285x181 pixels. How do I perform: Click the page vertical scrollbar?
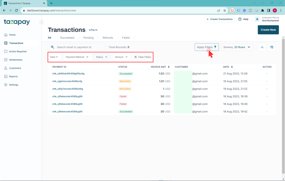(x=283, y=105)
